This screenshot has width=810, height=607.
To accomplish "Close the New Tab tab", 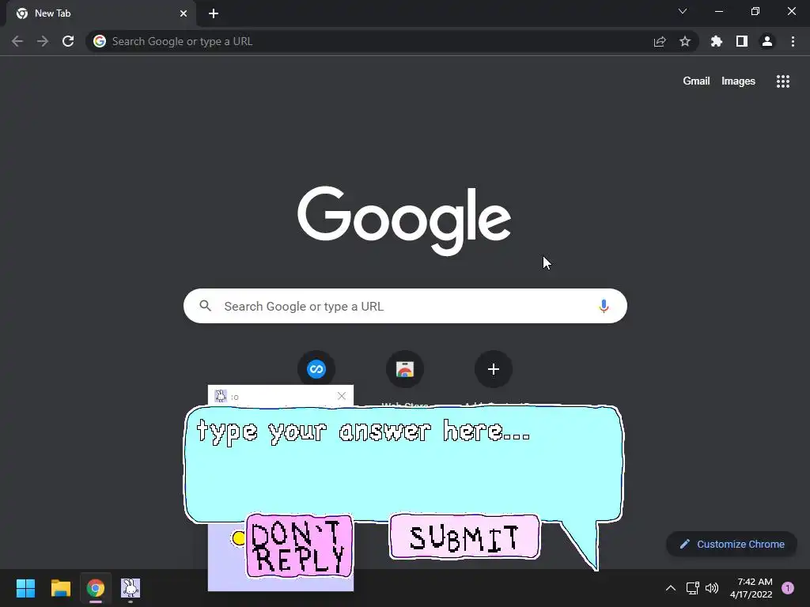I will coord(184,13).
